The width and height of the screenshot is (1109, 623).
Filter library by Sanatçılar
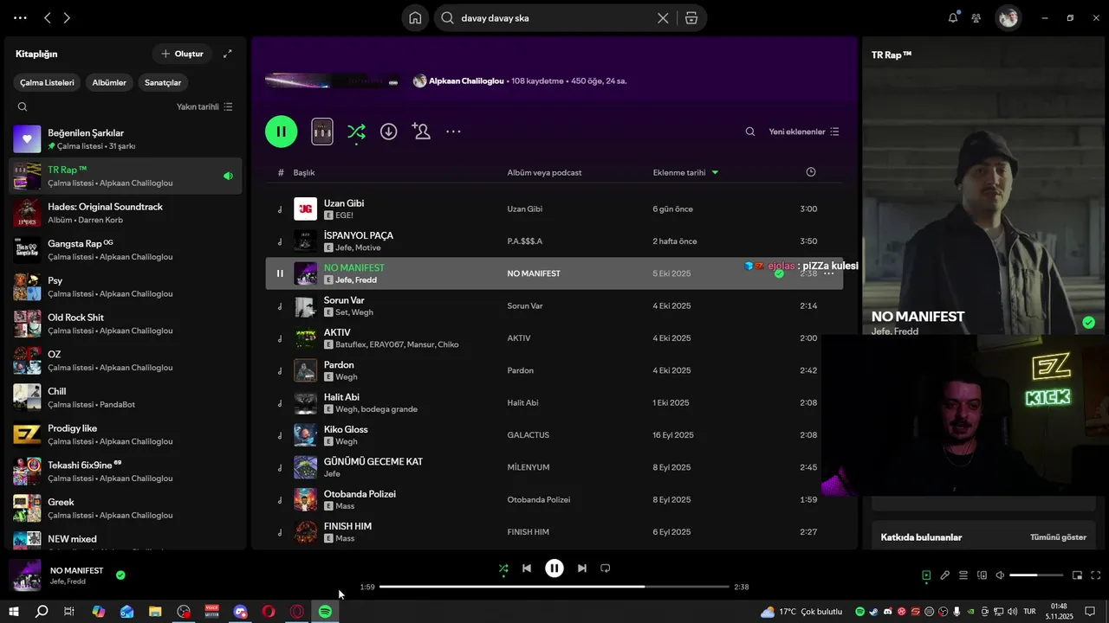click(163, 82)
